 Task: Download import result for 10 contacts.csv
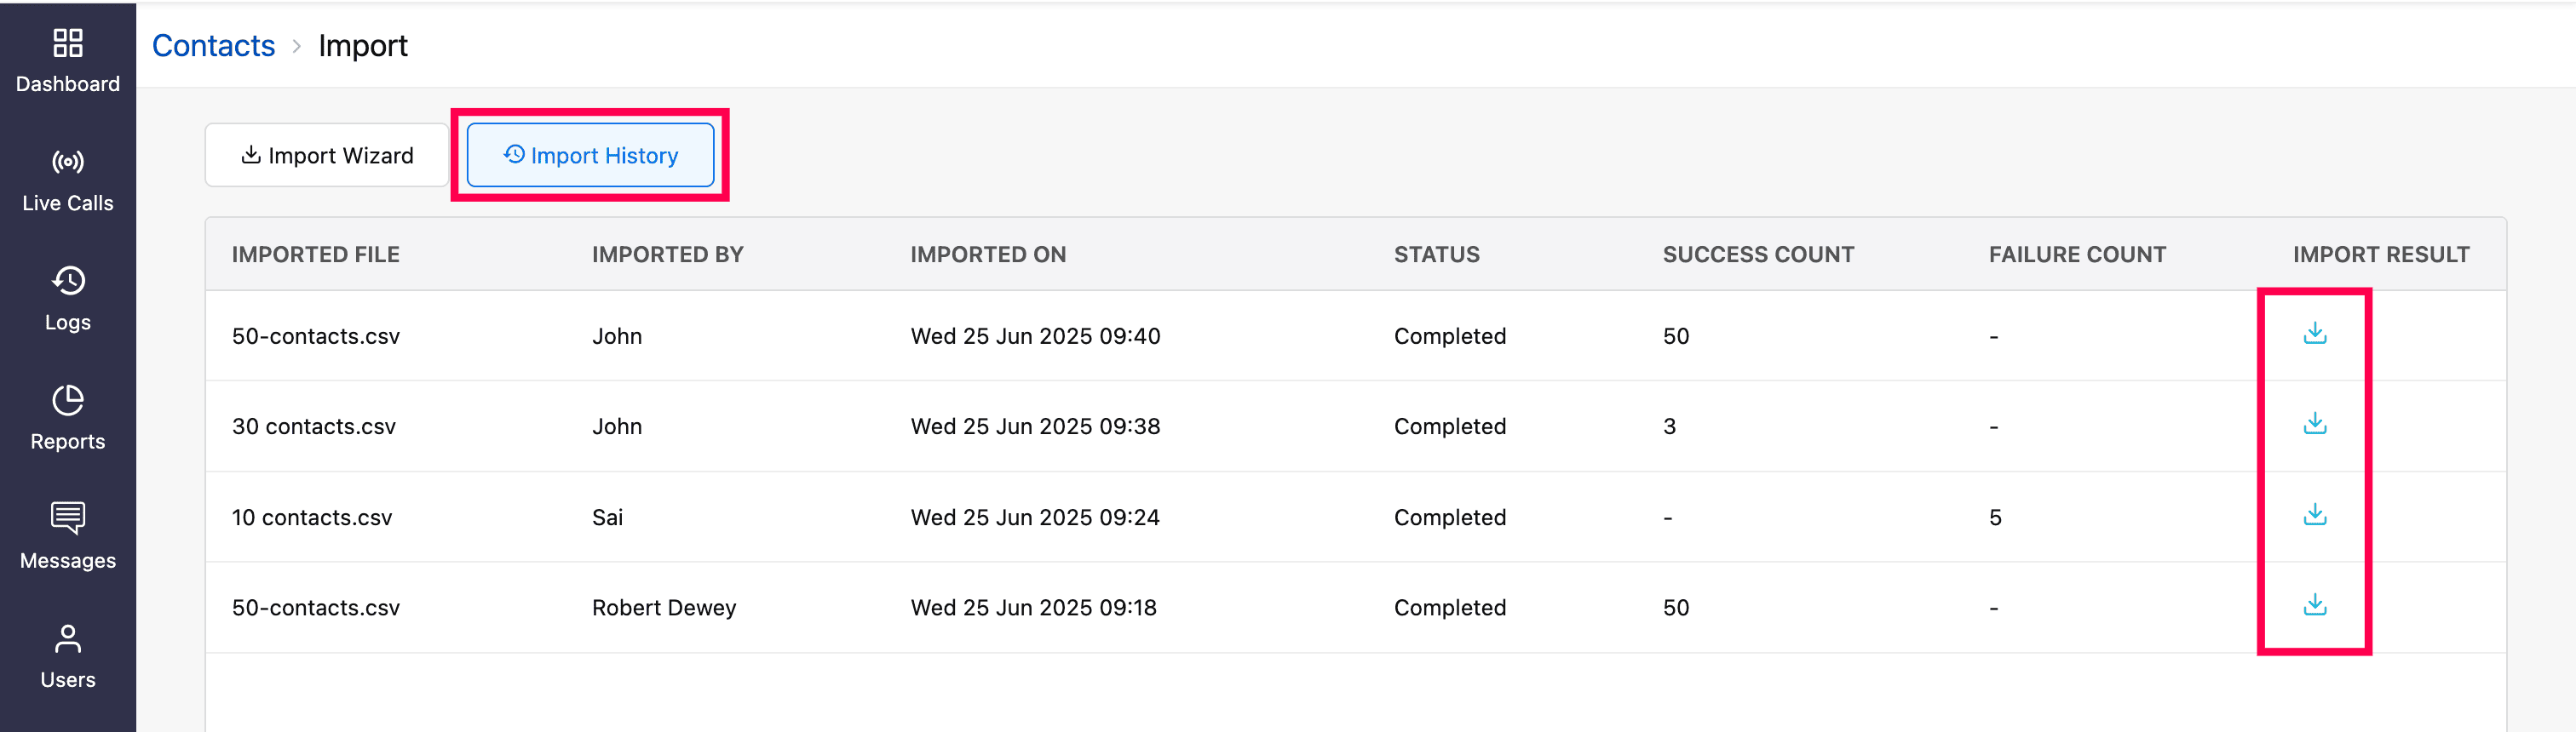tap(2314, 515)
